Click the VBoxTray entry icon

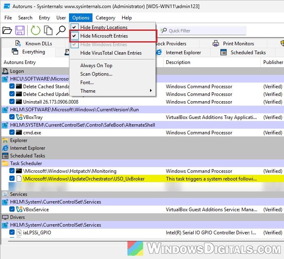[x=19, y=117]
